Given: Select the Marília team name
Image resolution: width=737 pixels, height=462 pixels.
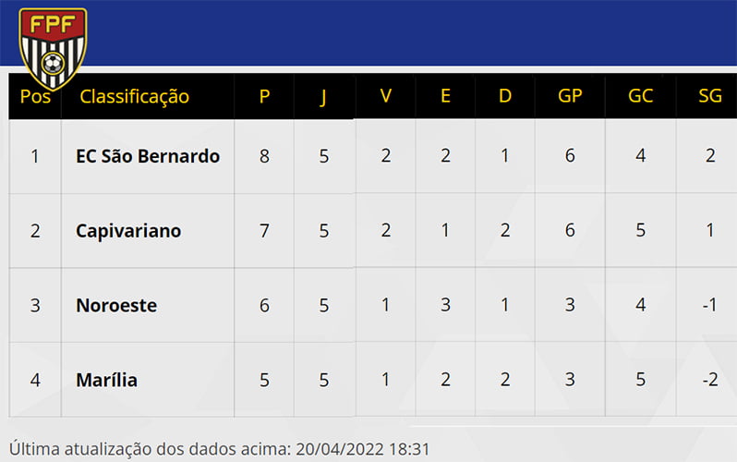Looking at the screenshot, I should click(107, 380).
